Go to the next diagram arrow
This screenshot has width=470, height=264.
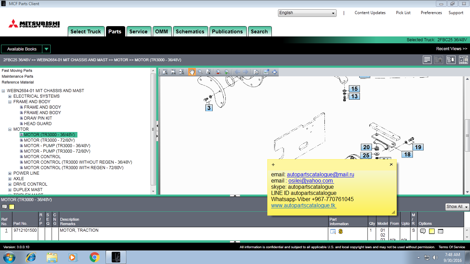(245, 72)
